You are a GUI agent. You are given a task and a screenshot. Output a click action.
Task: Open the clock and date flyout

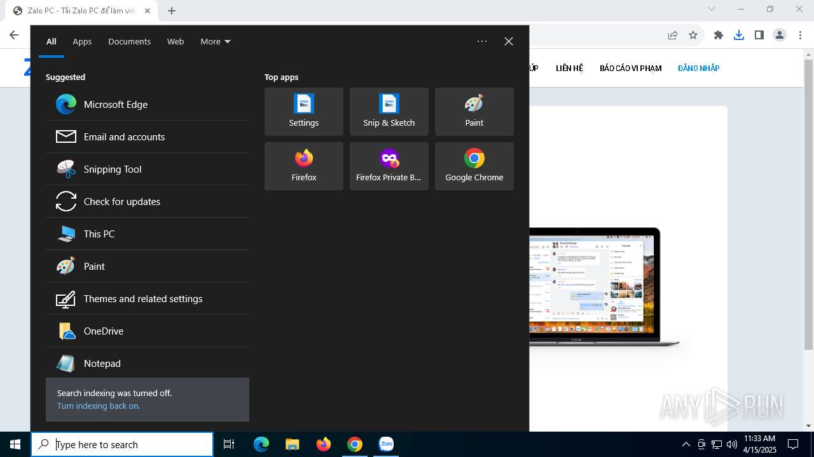759,444
